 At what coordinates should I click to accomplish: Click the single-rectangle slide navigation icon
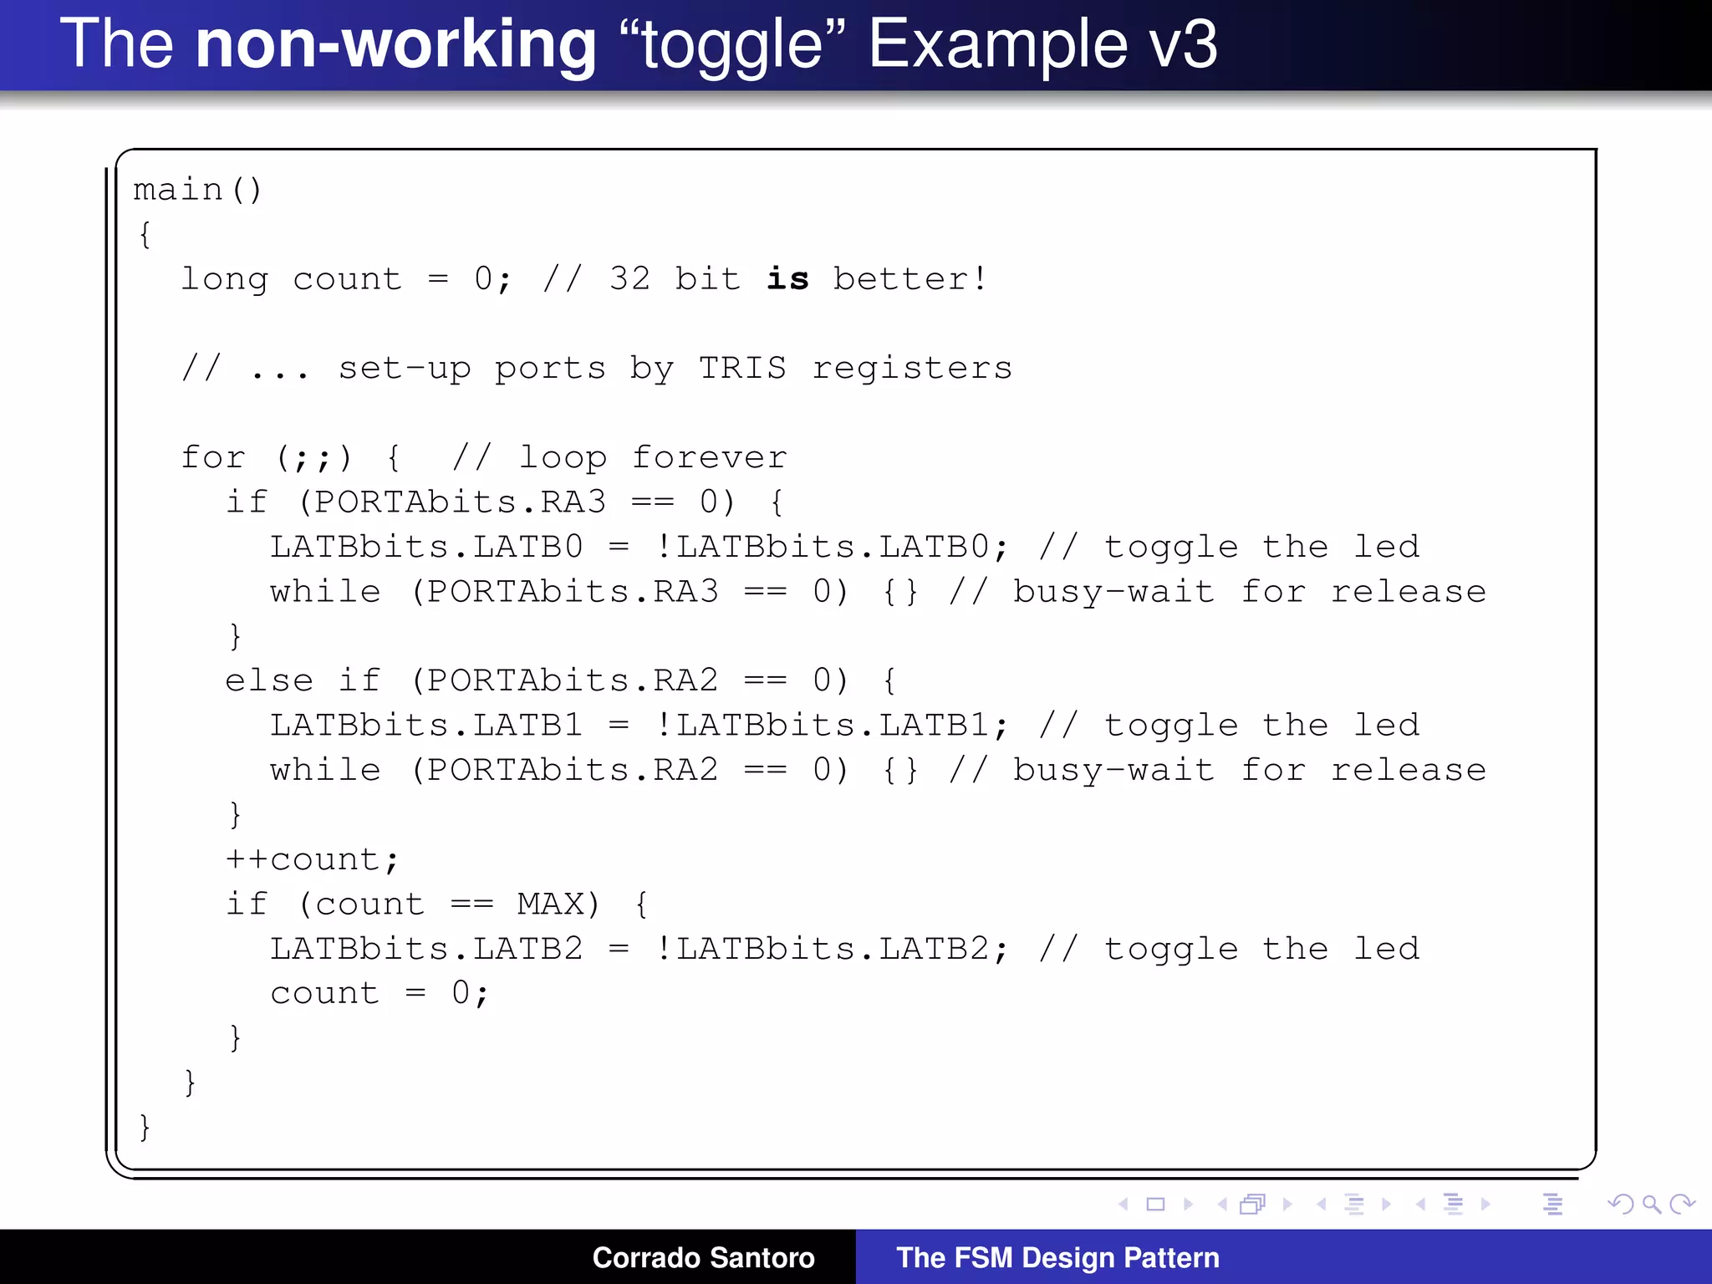tap(1155, 1204)
